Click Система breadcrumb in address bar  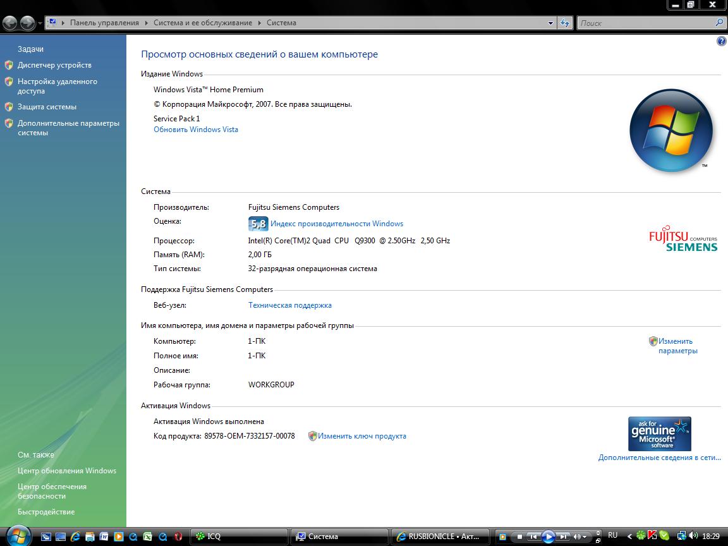pos(281,23)
